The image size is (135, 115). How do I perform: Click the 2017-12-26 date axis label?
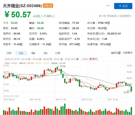[x=113, y=100]
